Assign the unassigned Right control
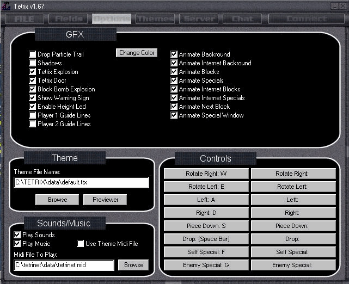The width and height of the screenshot is (349, 284). pos(293,213)
